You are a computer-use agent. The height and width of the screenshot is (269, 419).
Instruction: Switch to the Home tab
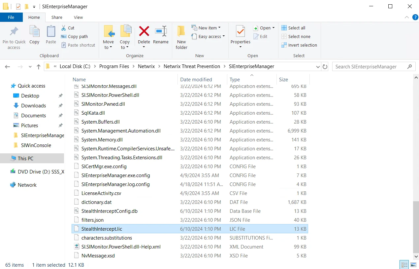pos(34,17)
